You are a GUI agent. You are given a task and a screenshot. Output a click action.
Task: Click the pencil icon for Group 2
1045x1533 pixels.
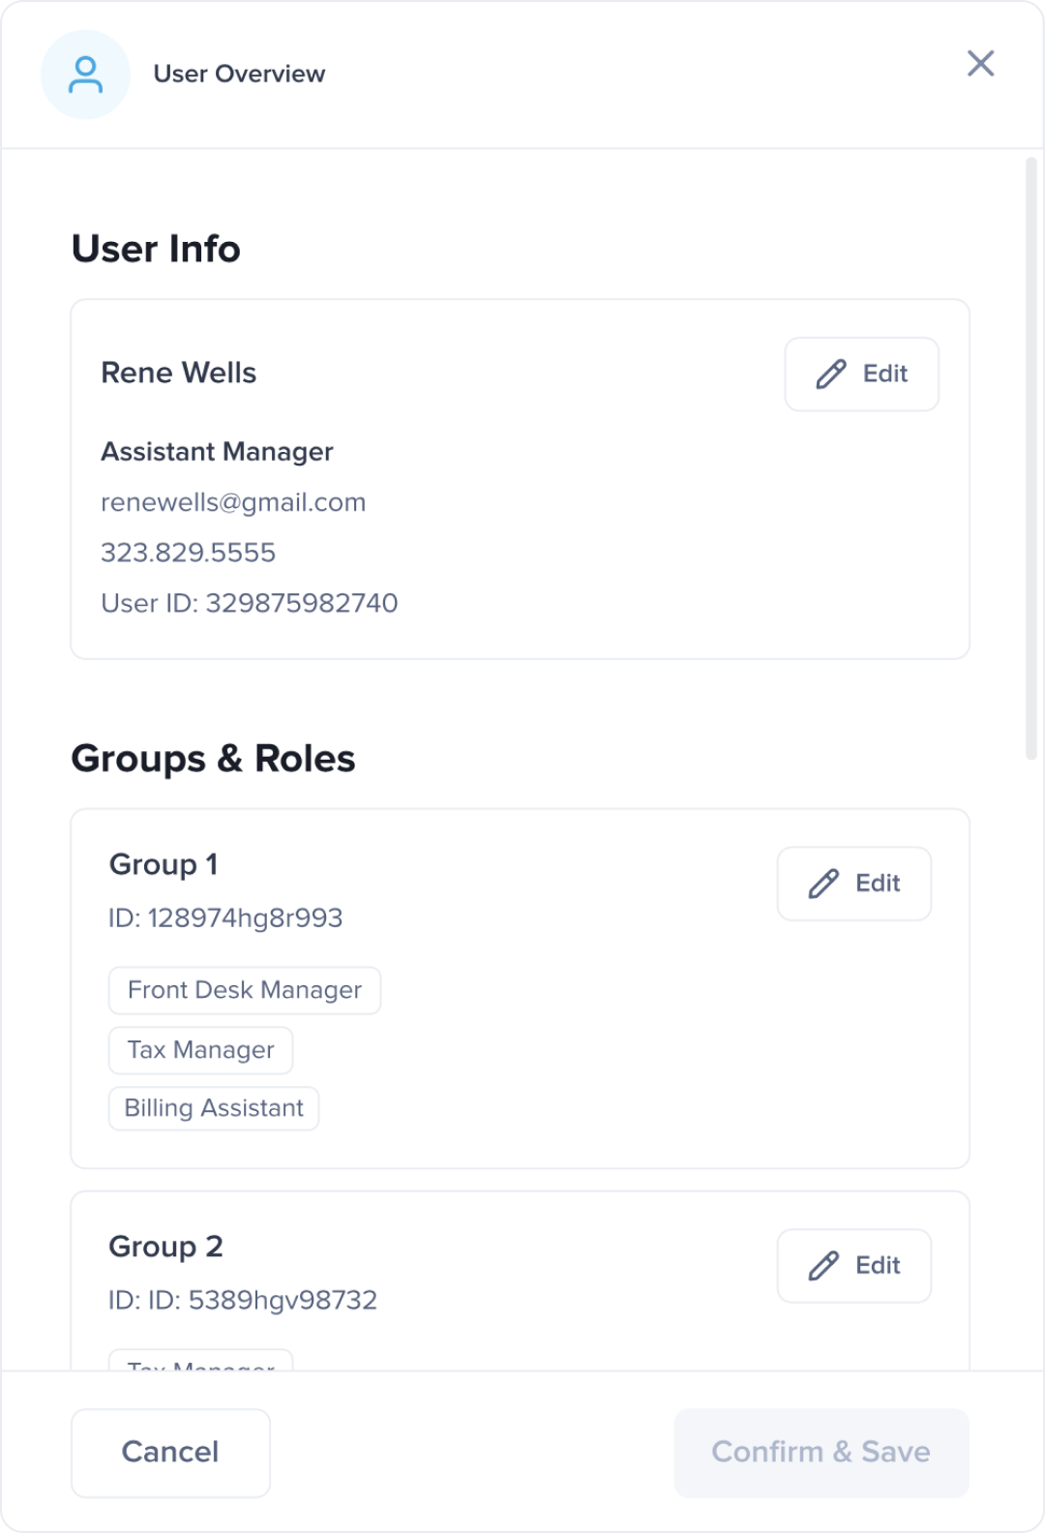click(823, 1266)
